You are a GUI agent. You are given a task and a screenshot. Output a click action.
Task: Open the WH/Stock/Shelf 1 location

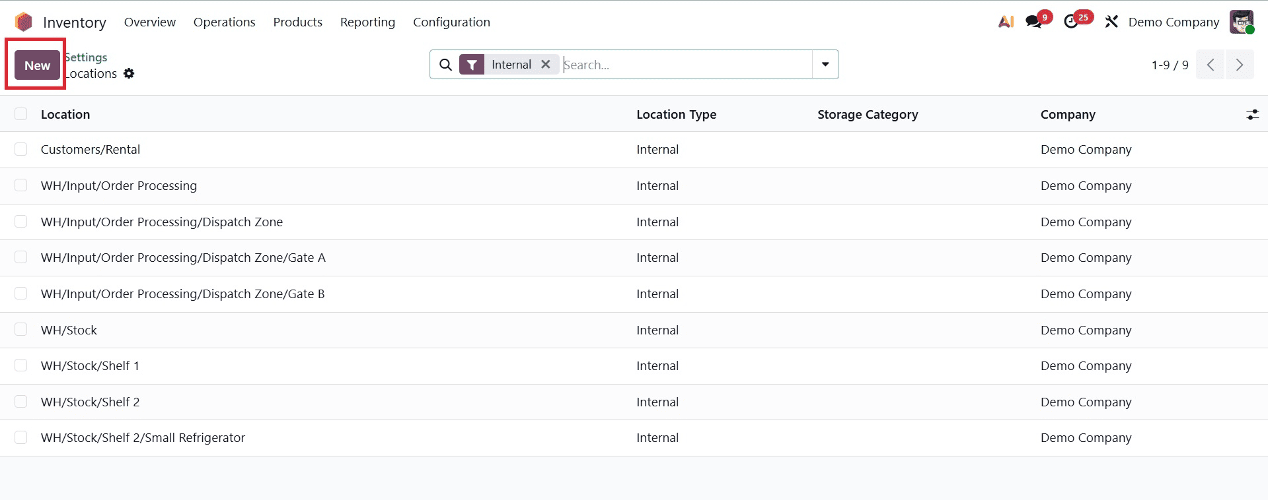[90, 365]
